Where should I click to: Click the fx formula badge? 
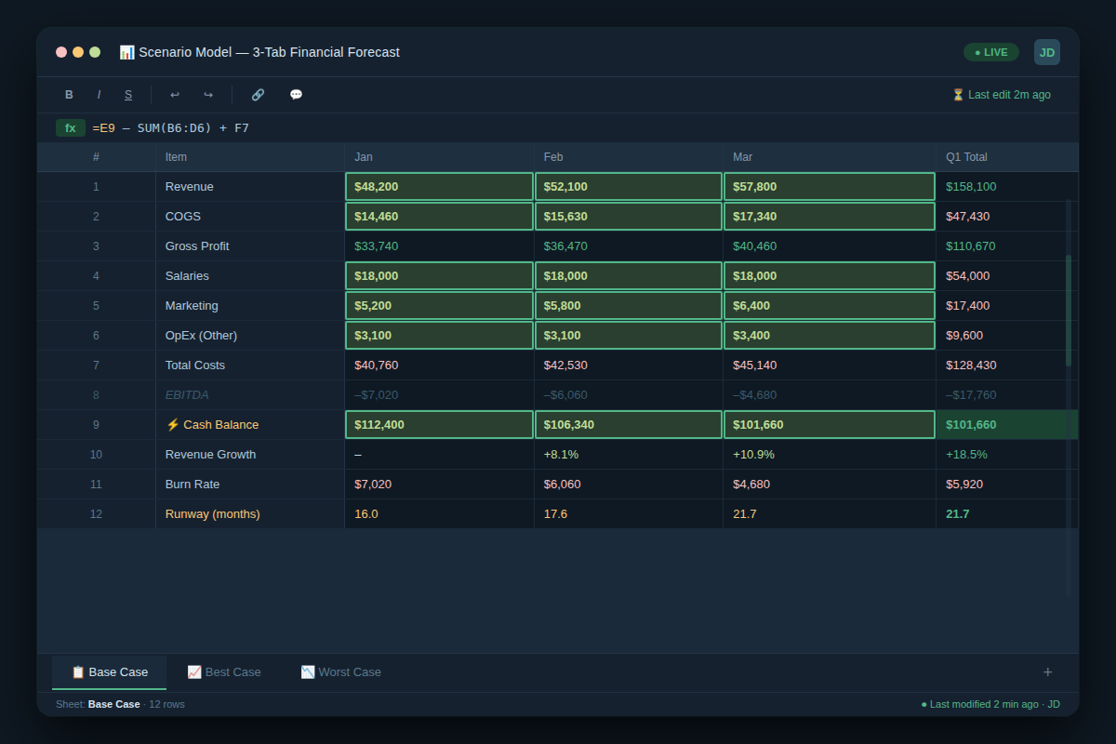(x=71, y=128)
